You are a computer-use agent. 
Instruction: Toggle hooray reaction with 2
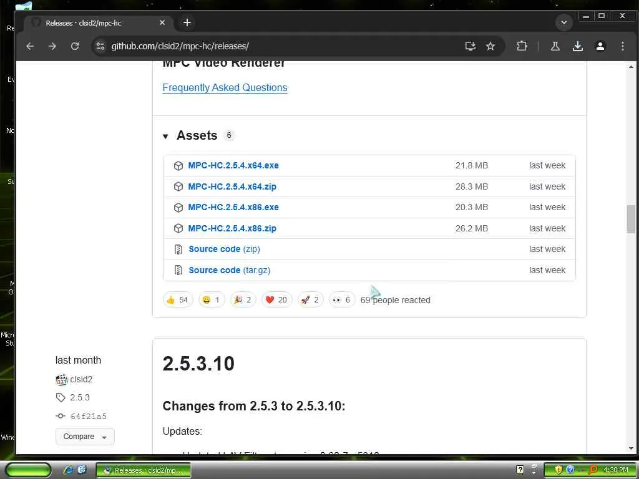[x=243, y=300]
